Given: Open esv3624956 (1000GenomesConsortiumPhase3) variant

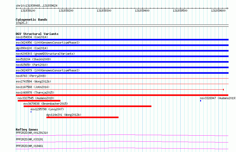Looking at the screenshot, I should (48, 43).
